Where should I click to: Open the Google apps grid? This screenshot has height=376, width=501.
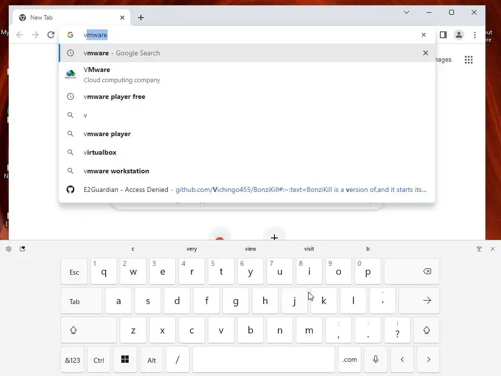[x=469, y=59]
